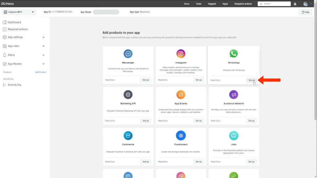Open the Integrare MEFI app dropdown
The width and height of the screenshot is (317, 178).
(x=19, y=12)
